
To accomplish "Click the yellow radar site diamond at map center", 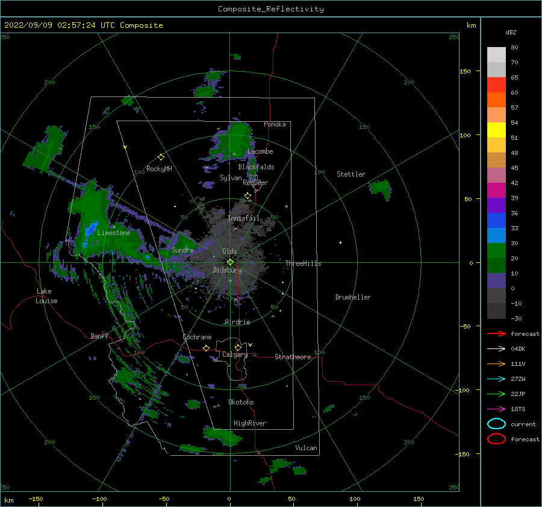I will (230, 262).
